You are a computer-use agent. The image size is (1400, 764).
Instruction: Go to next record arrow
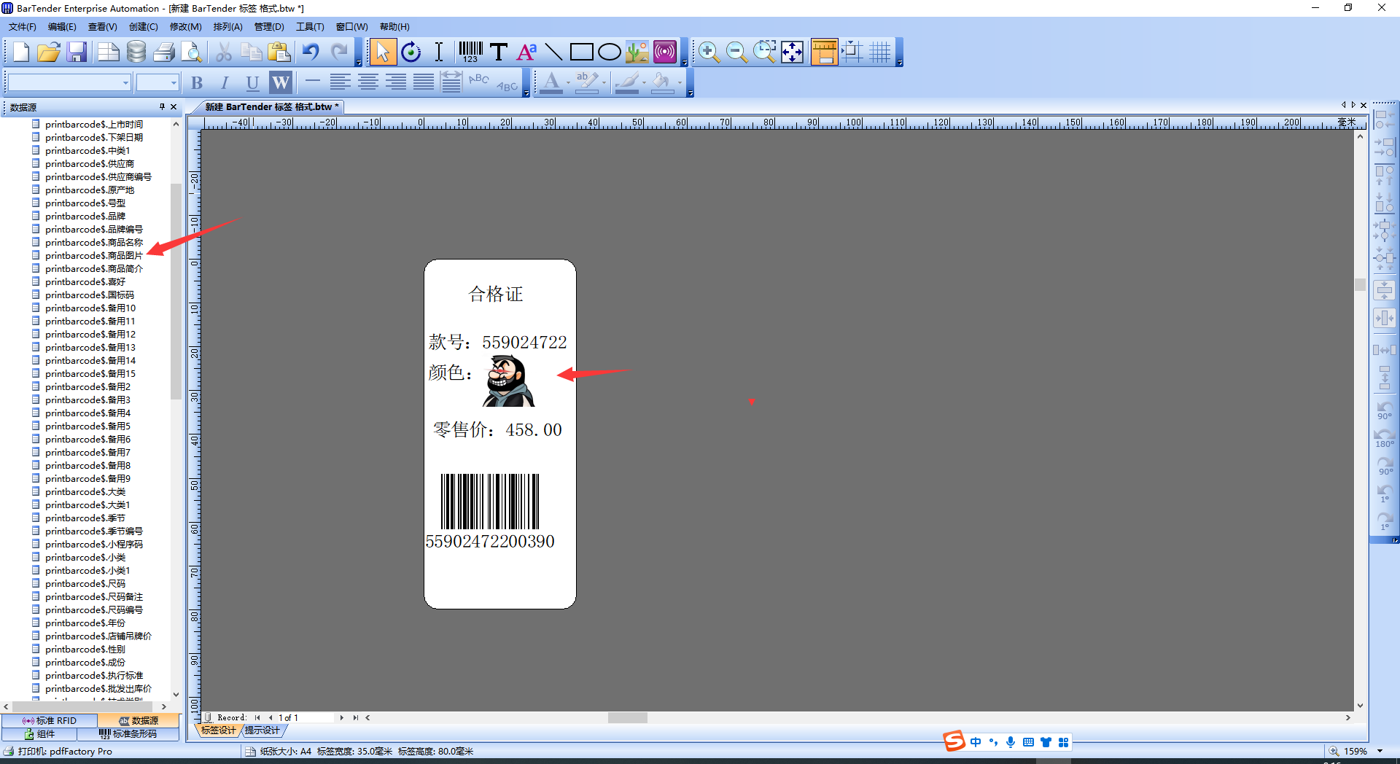(x=341, y=718)
